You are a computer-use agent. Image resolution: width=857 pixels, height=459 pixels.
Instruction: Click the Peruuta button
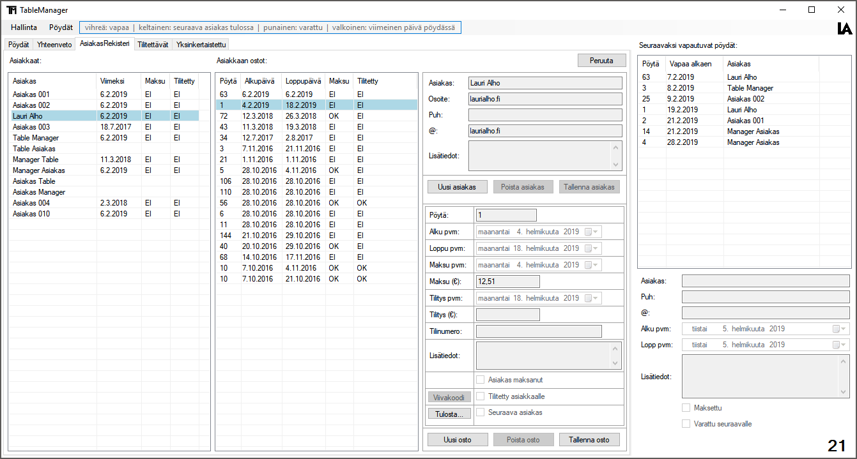pyautogui.click(x=601, y=60)
